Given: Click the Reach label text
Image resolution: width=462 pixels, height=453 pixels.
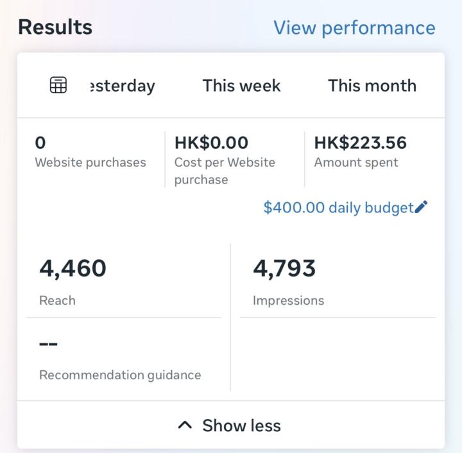Looking at the screenshot, I should (57, 300).
